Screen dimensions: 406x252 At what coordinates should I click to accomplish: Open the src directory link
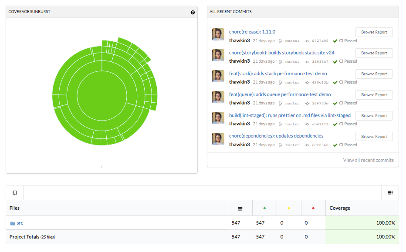click(20, 223)
